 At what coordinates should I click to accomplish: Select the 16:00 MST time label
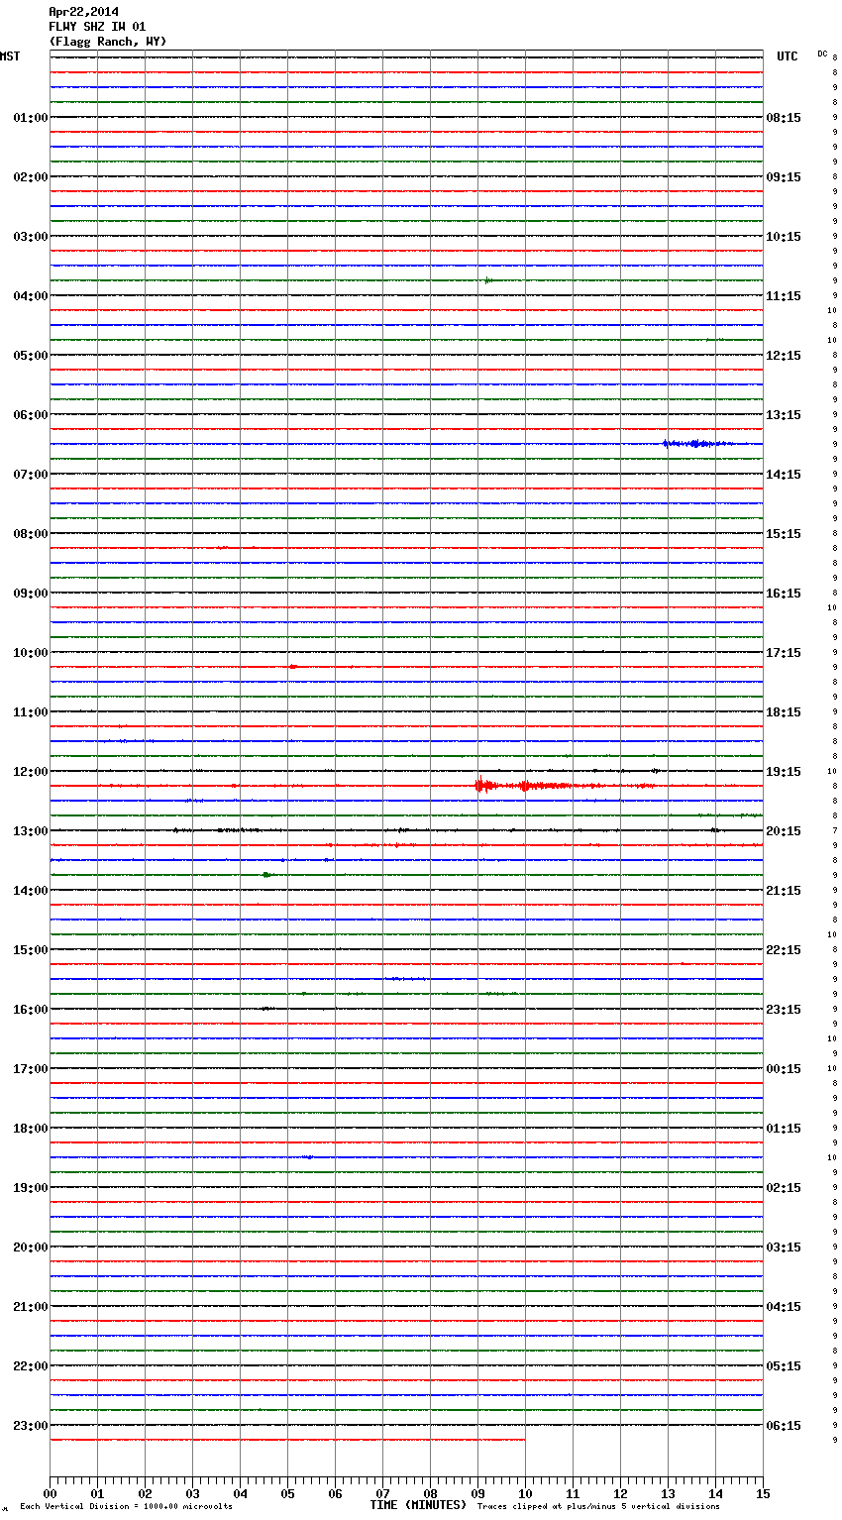[x=31, y=1010]
